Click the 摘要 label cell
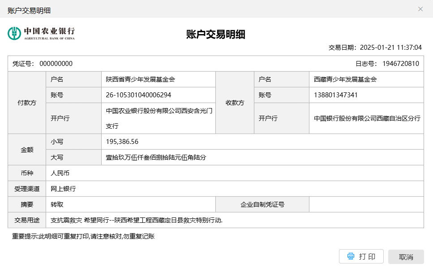 (x=27, y=204)
